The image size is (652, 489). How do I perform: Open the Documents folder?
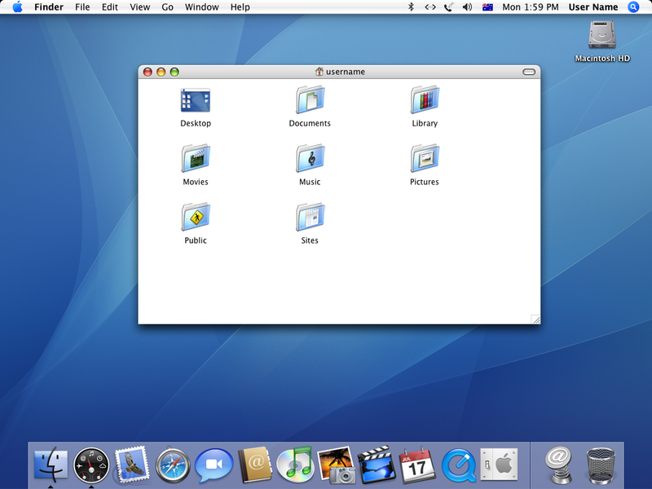pos(311,99)
